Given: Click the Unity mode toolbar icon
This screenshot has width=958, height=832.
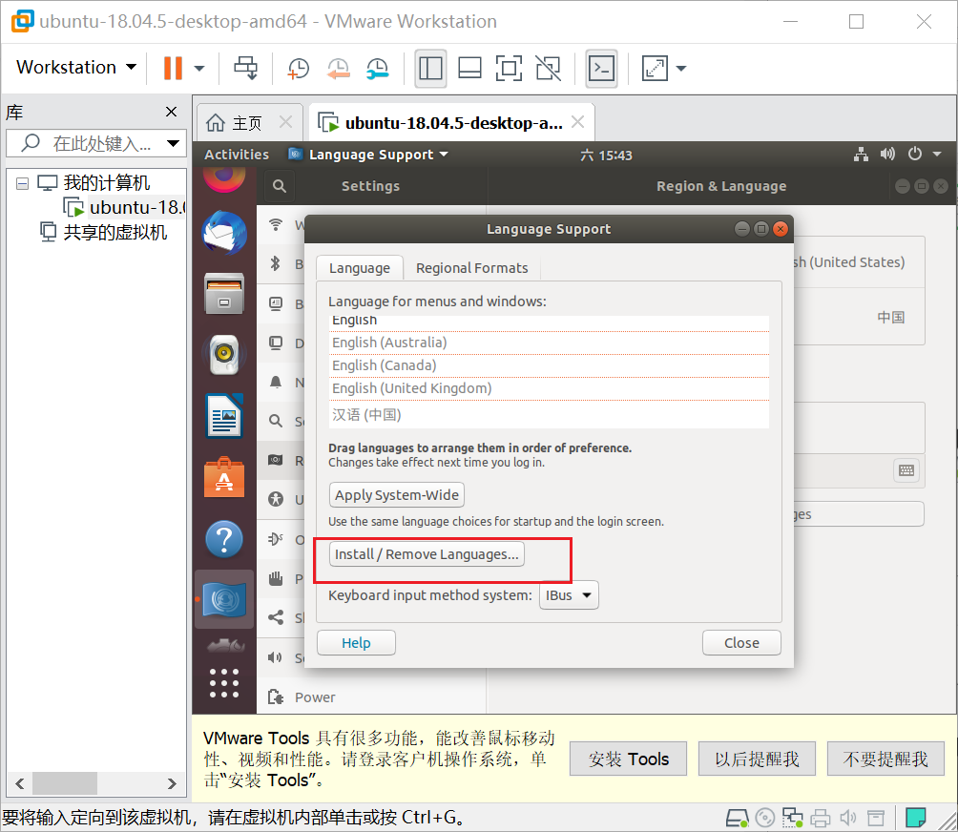Looking at the screenshot, I should click(548, 68).
